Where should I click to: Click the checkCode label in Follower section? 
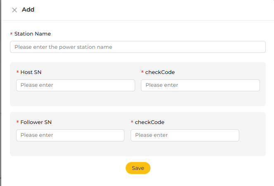pyautogui.click(x=150, y=122)
